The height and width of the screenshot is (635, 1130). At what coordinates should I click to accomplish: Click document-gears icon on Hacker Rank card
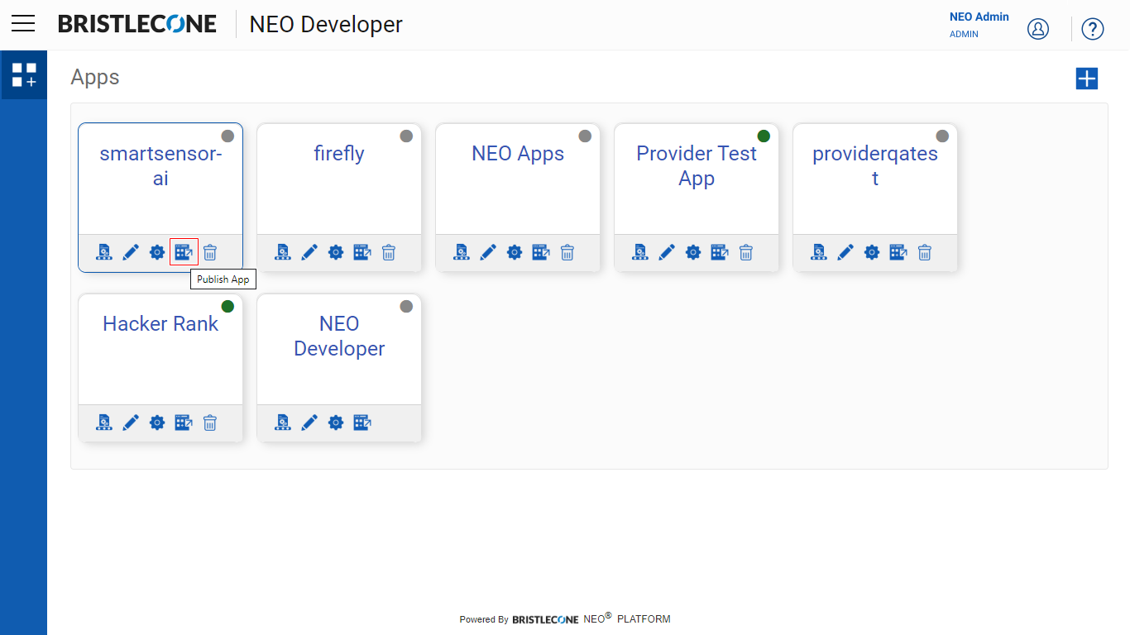pos(104,423)
